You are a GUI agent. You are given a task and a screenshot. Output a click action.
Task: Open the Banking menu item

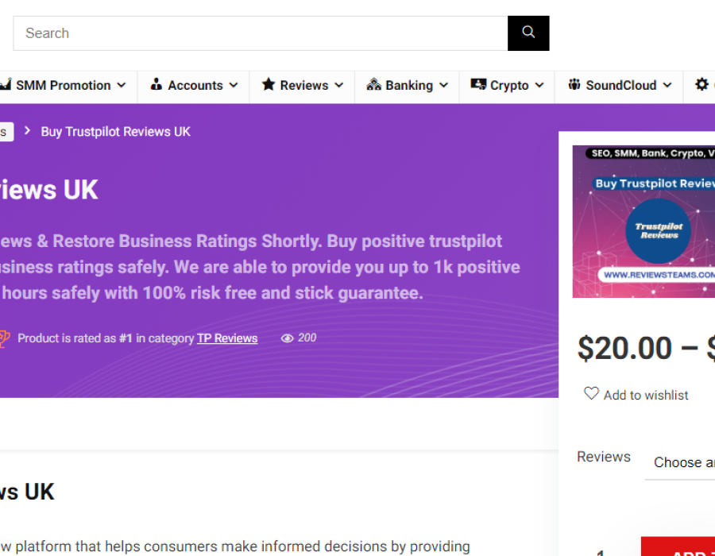[408, 86]
